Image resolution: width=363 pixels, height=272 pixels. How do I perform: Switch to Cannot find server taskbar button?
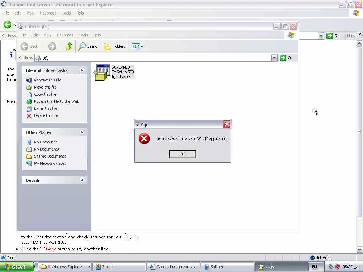coord(173,267)
